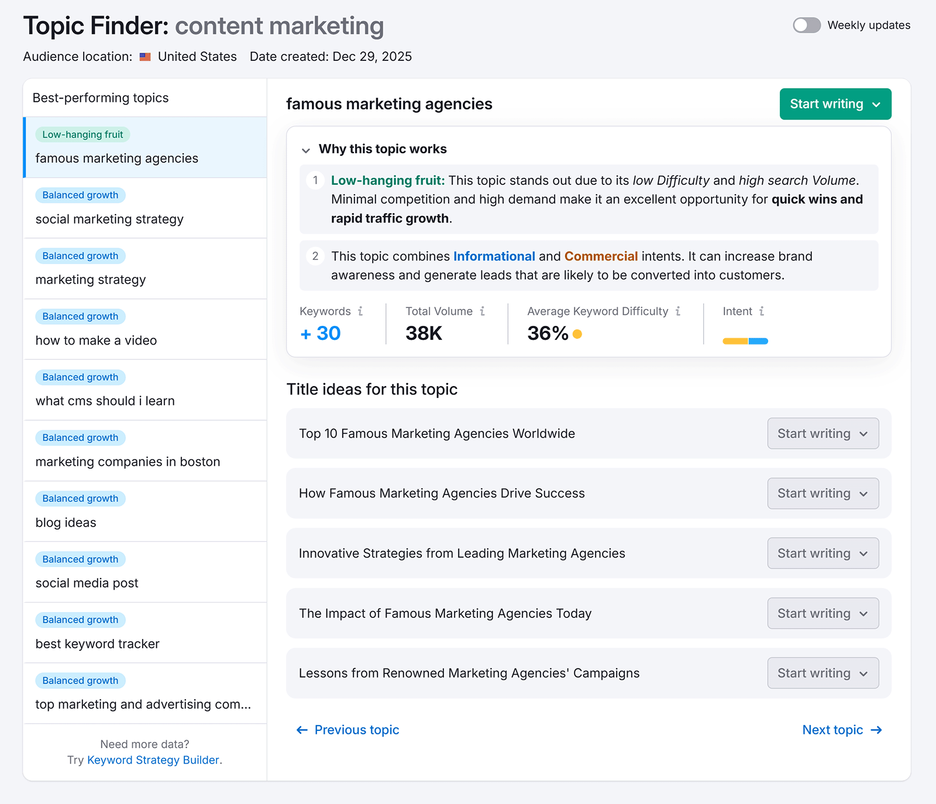The width and height of the screenshot is (936, 804).
Task: Expand Start writing options for Top 10 title
Action: tap(863, 434)
